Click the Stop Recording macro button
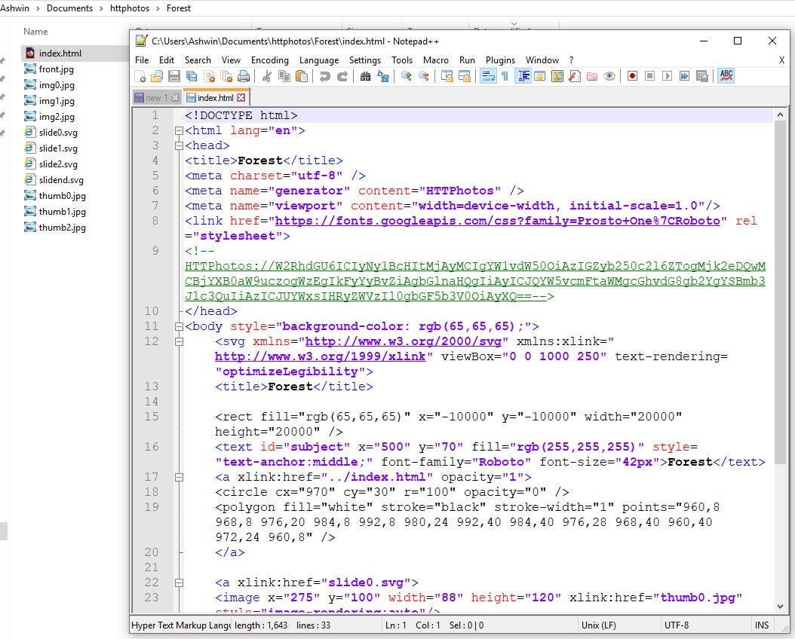The image size is (795, 639). (x=649, y=76)
